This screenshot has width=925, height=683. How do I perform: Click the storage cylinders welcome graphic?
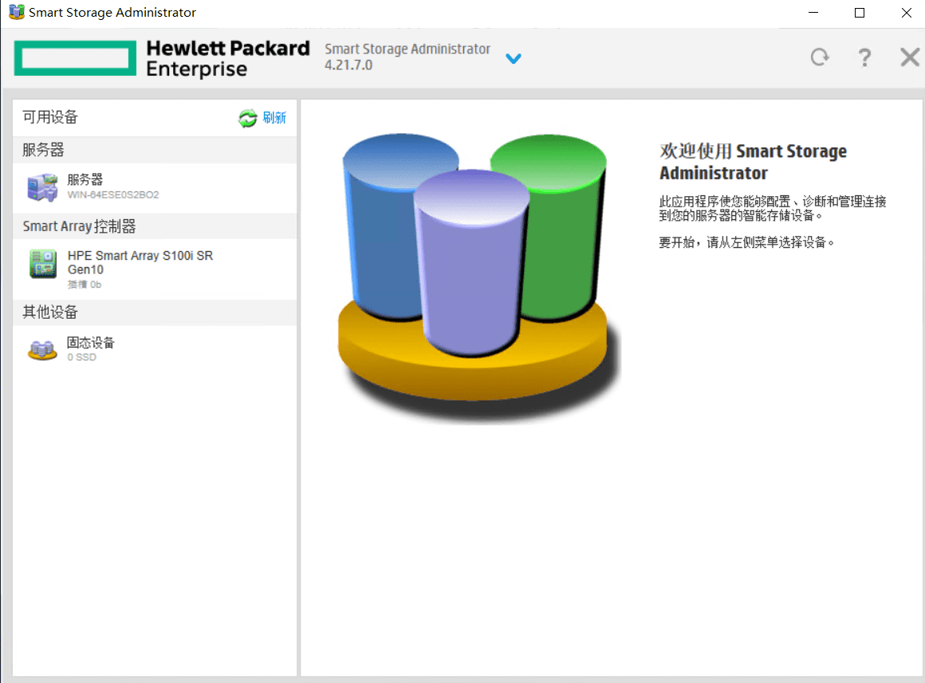pos(475,271)
